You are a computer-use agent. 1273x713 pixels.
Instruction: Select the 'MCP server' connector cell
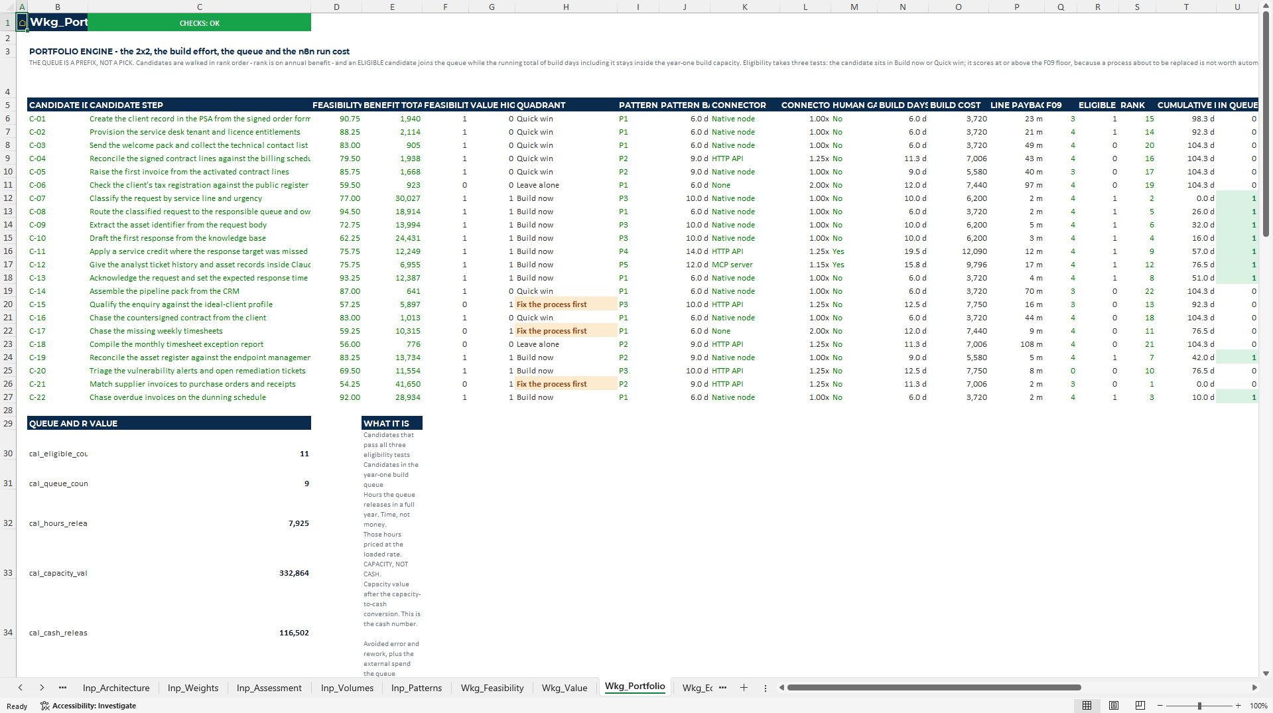point(744,265)
